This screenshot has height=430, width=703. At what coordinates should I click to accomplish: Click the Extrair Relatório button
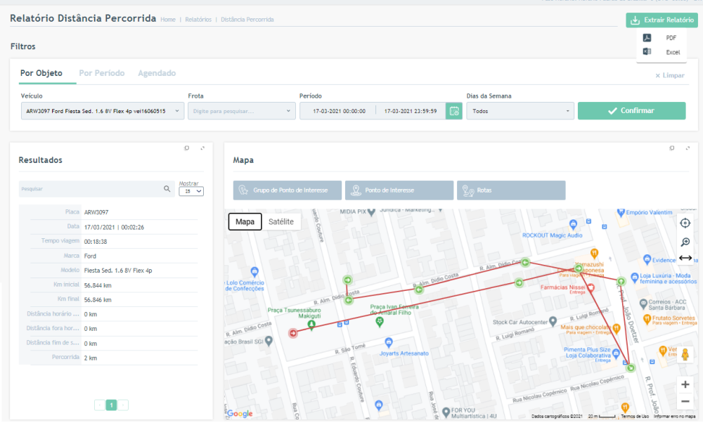click(662, 20)
